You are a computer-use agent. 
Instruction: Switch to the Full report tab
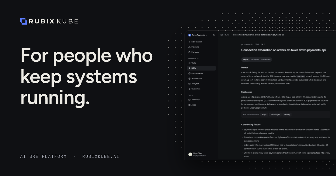click(x=255, y=60)
